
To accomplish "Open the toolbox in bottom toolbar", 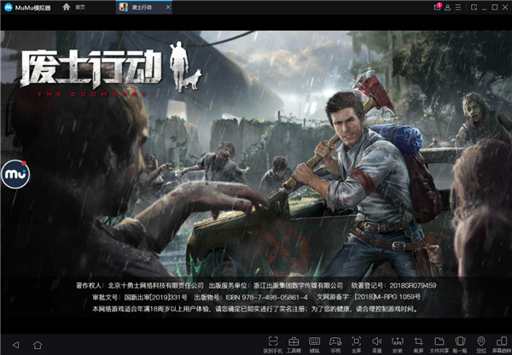I will (x=294, y=345).
